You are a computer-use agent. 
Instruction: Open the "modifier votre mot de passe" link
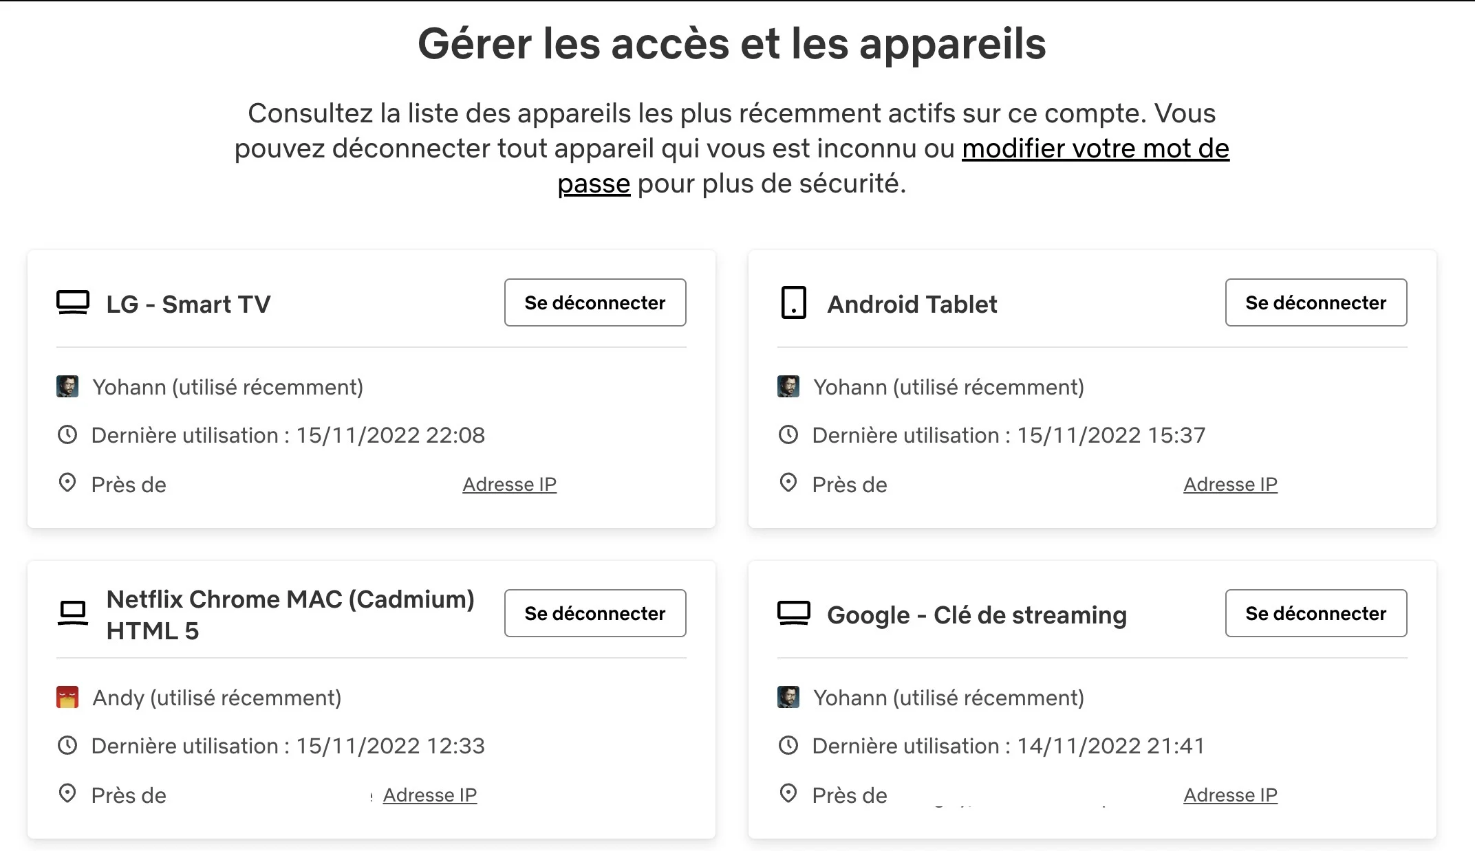tap(1095, 149)
